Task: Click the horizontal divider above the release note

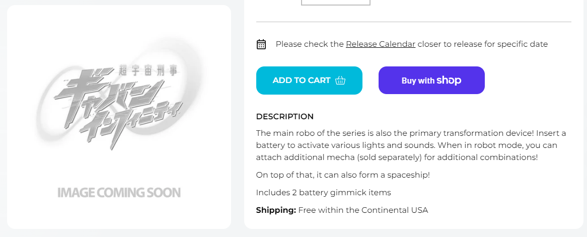Action: pyautogui.click(x=413, y=22)
